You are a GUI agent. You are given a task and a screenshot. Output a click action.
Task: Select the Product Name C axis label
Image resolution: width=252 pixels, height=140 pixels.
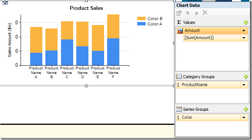(x=67, y=72)
